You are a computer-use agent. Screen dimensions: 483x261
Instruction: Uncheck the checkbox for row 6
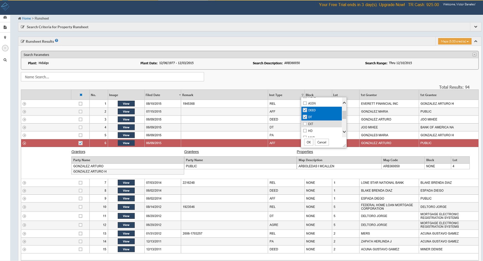(x=80, y=143)
